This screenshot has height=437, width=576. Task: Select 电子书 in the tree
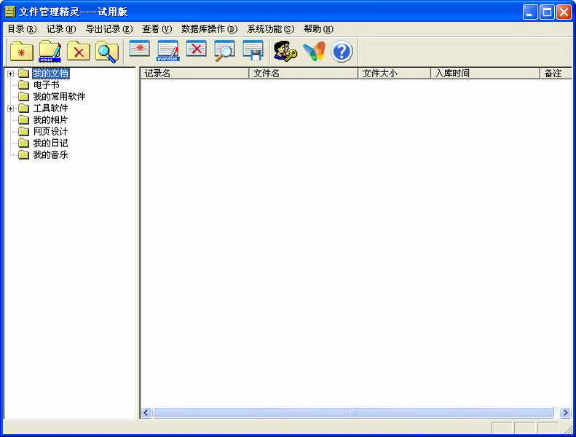click(47, 85)
